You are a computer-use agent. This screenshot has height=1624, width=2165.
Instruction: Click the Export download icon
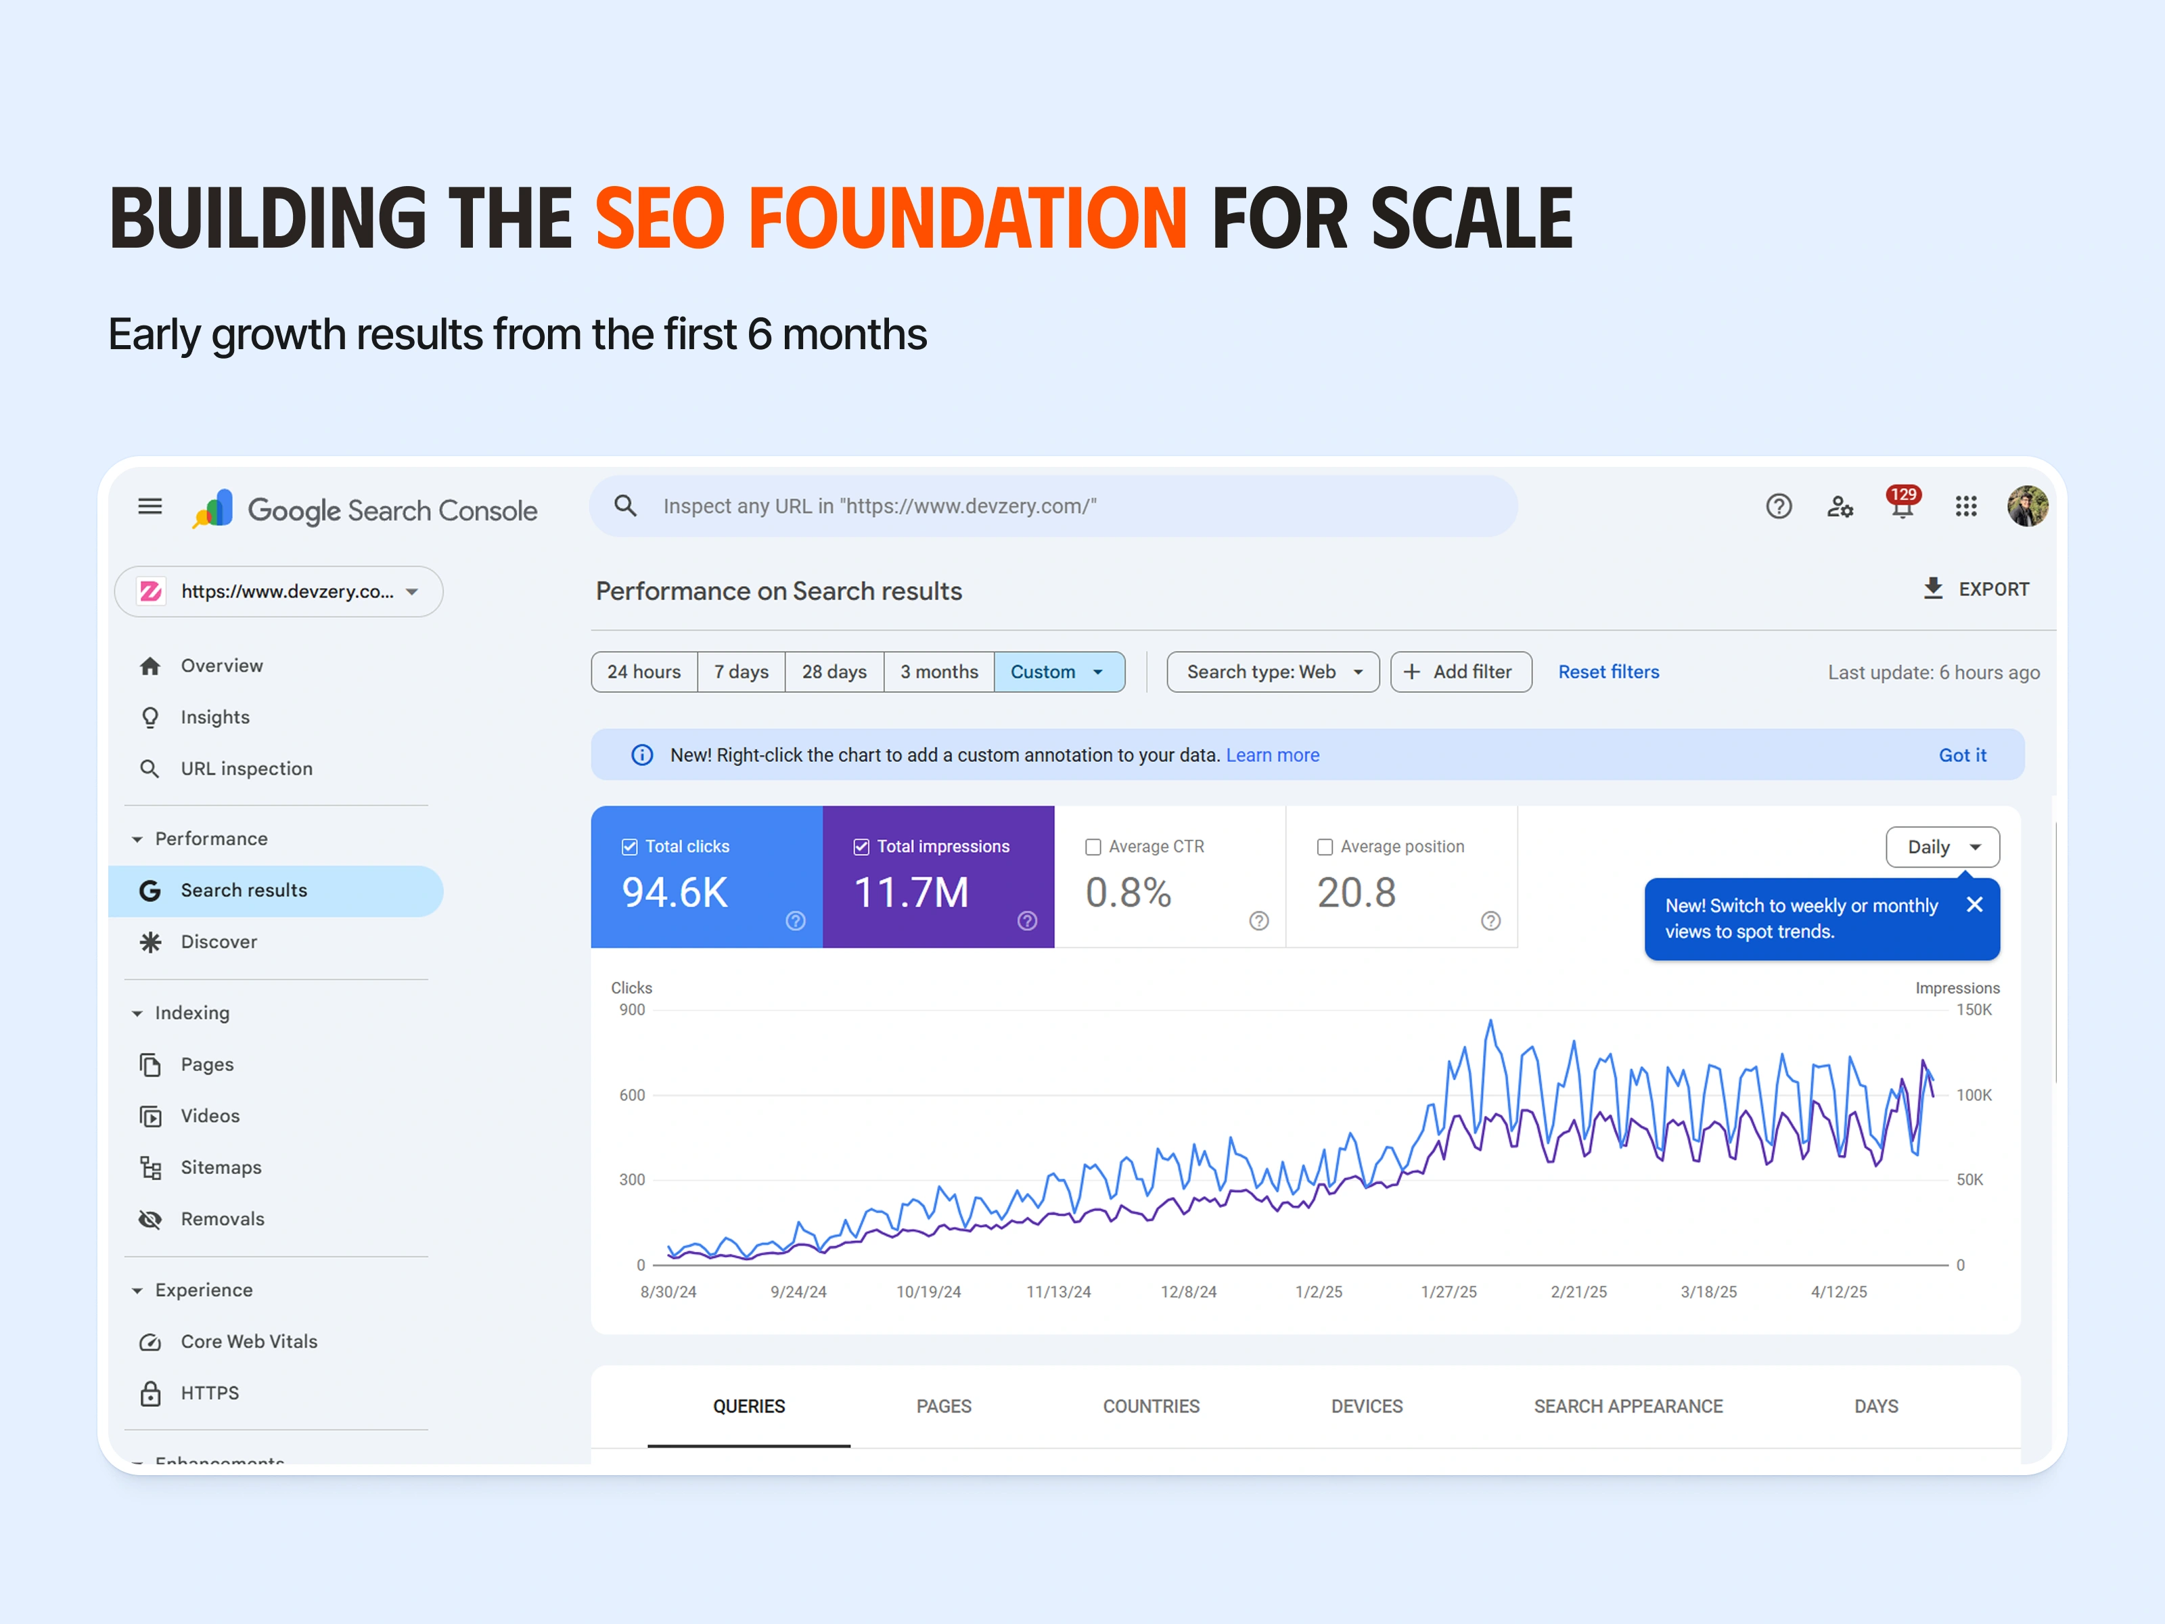point(1933,588)
